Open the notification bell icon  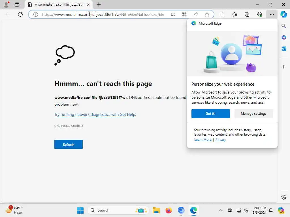270,210
